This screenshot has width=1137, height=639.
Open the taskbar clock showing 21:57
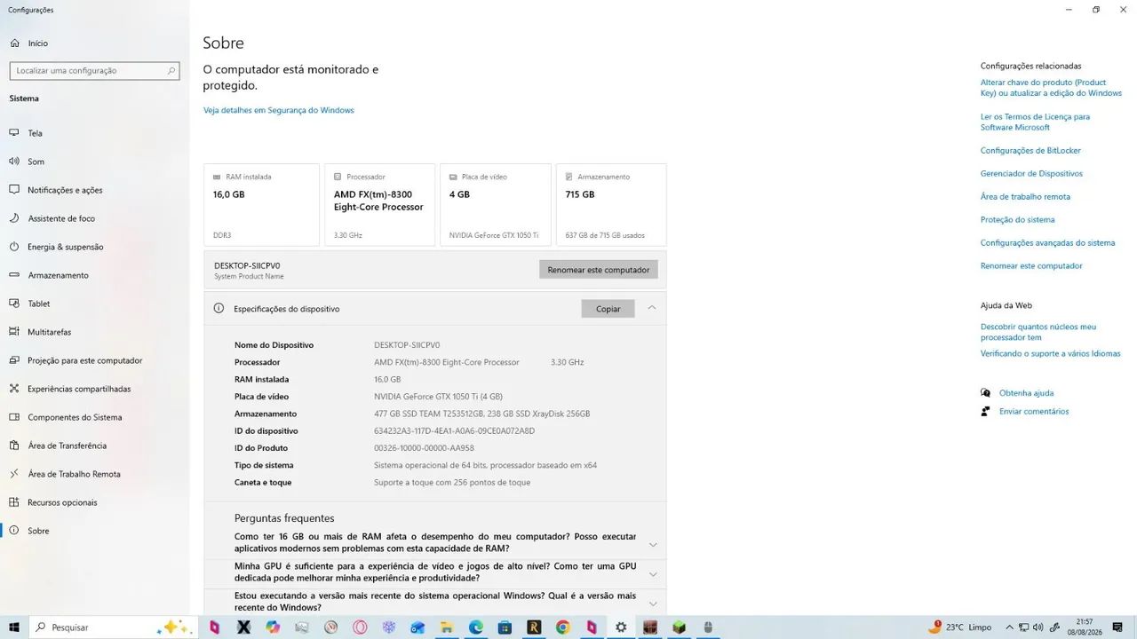point(1085,627)
